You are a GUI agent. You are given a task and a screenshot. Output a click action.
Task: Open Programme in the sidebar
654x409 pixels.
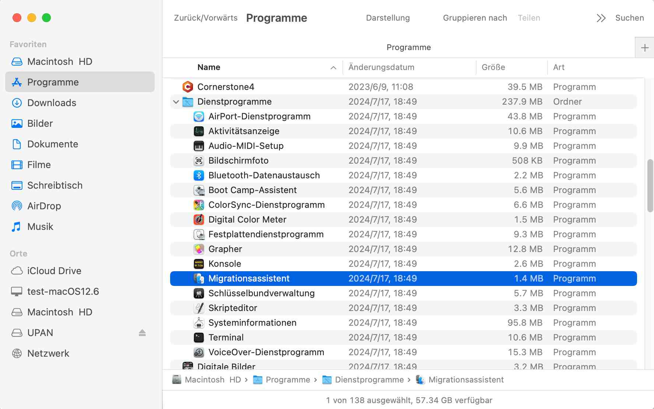click(80, 82)
